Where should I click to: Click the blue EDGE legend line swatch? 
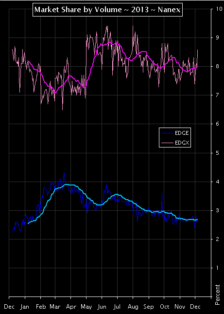click(167, 133)
